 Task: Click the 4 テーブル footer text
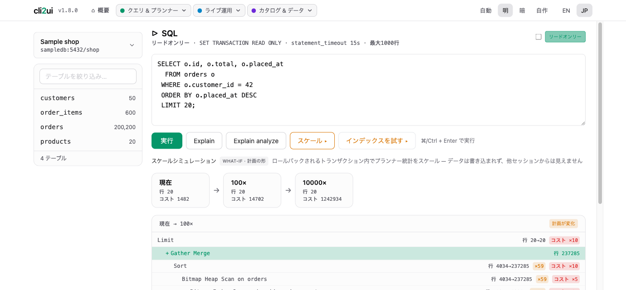pos(54,158)
